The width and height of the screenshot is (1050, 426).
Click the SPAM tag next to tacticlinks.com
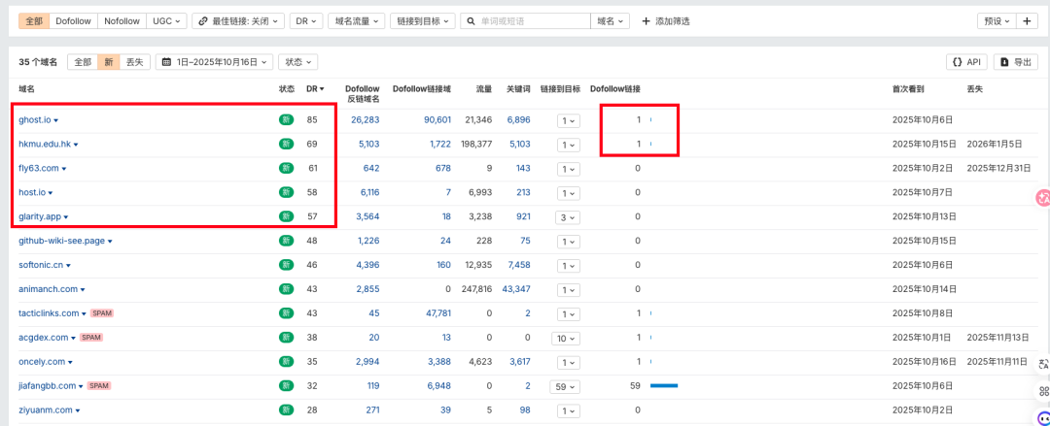[101, 313]
